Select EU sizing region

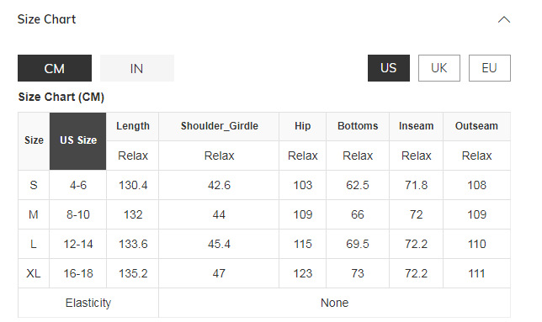[x=490, y=68]
